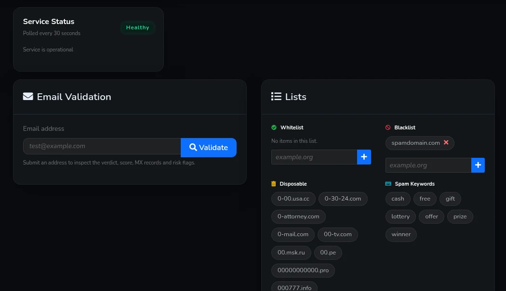
Task: Click the trash icon next to Disposable
Action: click(x=274, y=184)
